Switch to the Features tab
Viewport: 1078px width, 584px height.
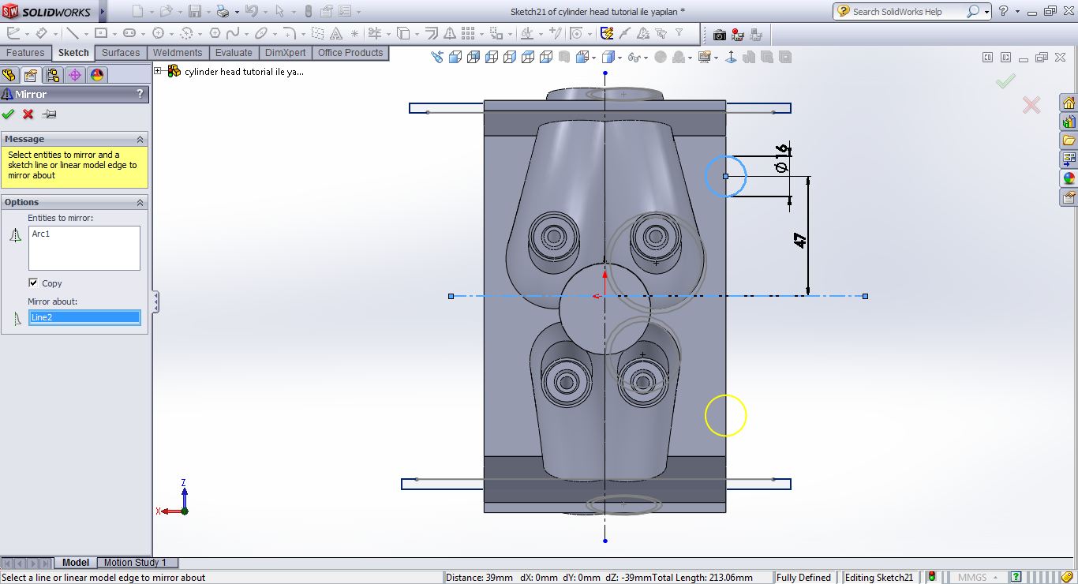[x=25, y=53]
